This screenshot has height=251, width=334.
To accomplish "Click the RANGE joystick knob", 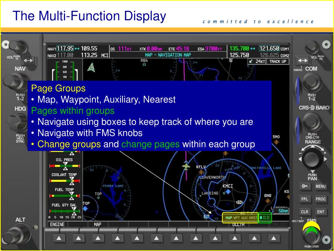I will pyautogui.click(x=312, y=159).
